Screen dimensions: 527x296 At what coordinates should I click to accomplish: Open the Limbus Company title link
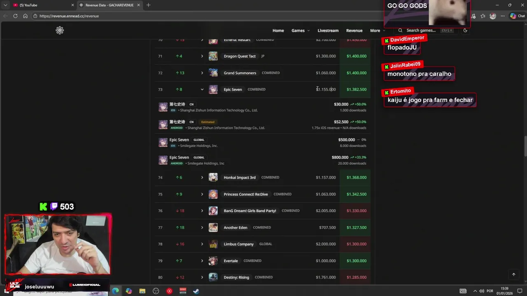coord(238,244)
